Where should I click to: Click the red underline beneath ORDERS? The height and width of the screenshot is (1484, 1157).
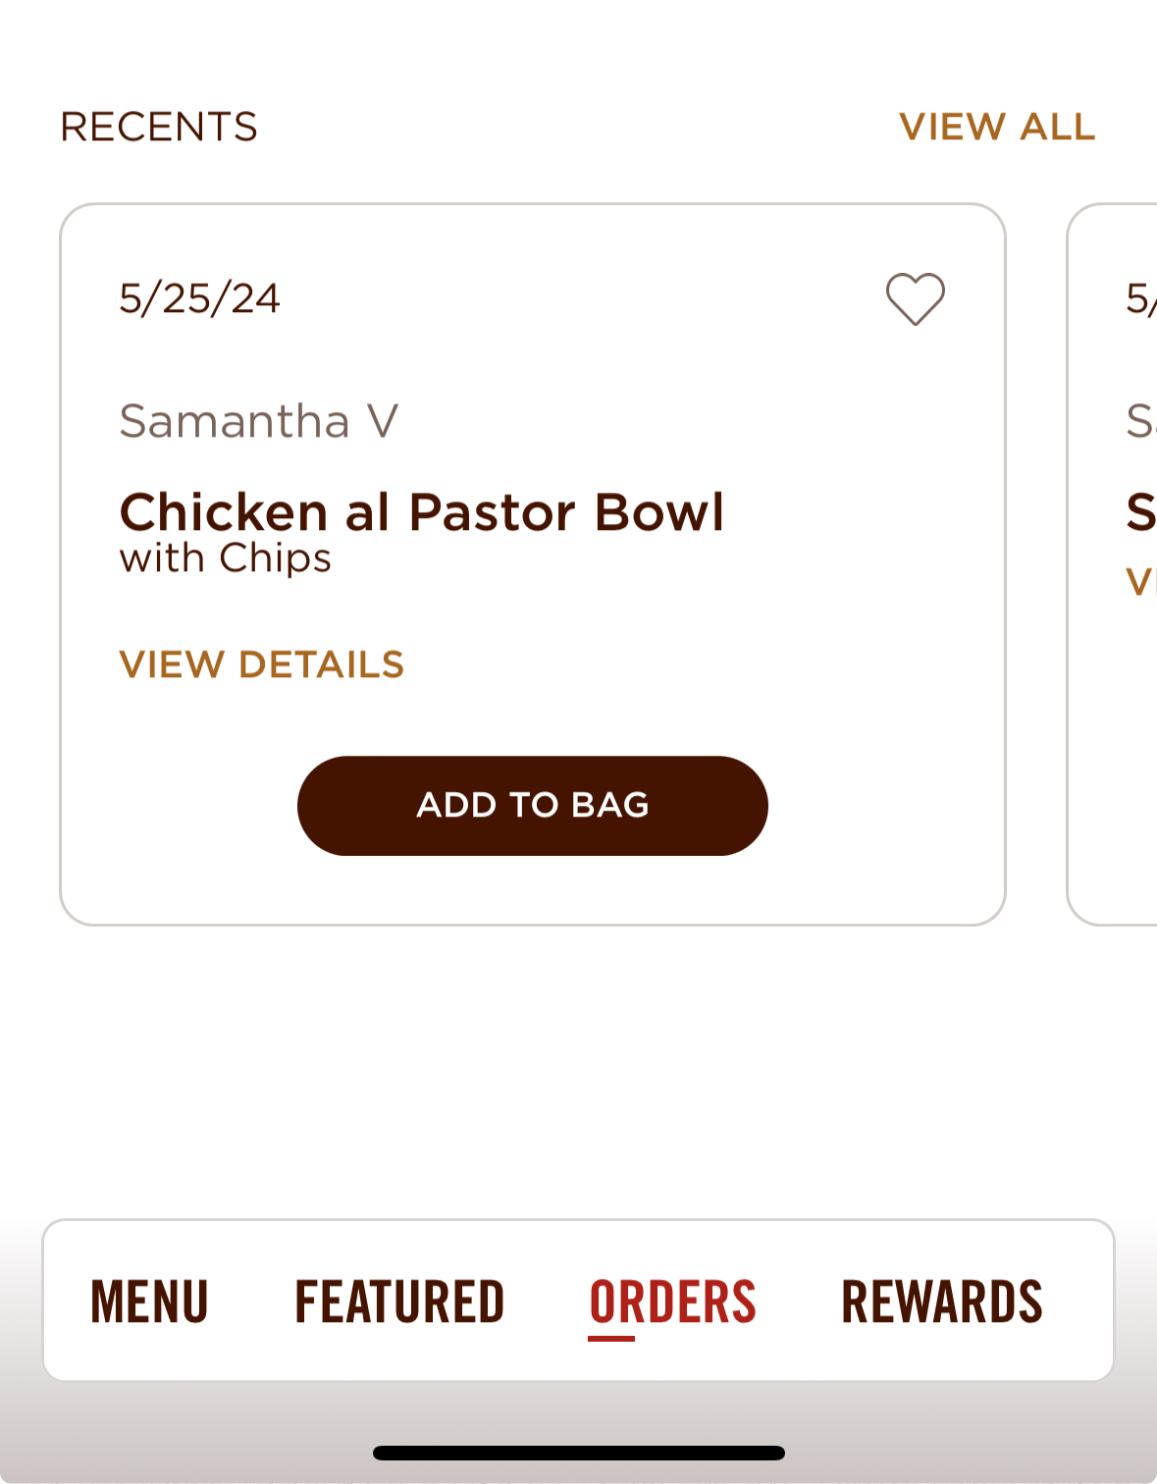[x=611, y=1338]
